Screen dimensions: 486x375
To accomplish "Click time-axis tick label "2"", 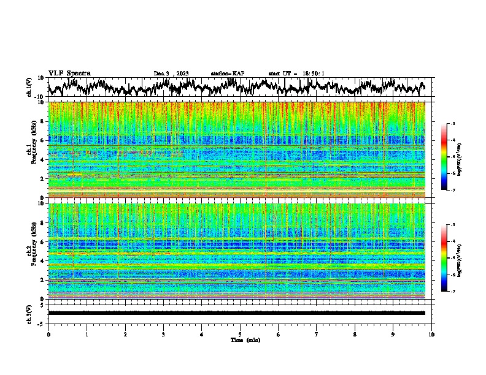I will (125, 335).
